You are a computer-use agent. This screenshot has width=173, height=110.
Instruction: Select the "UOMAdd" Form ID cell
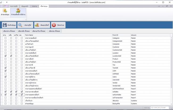click(121, 74)
